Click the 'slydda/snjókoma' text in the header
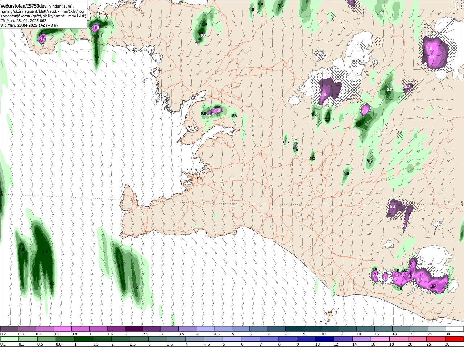Image resolution: width=464 pixels, height=347 pixels. coord(15,16)
